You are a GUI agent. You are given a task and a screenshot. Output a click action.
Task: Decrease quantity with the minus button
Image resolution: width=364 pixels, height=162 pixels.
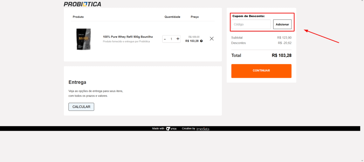[x=165, y=39]
